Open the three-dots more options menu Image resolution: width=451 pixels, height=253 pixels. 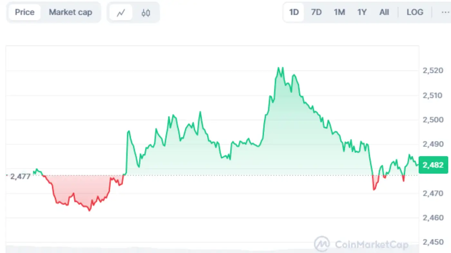click(445, 12)
